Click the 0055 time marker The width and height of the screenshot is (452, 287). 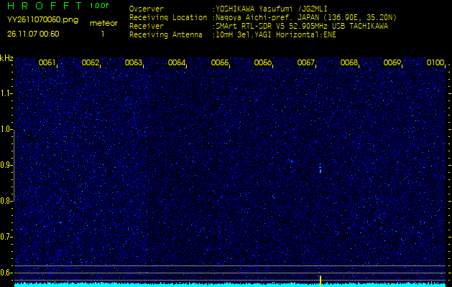tap(220, 63)
